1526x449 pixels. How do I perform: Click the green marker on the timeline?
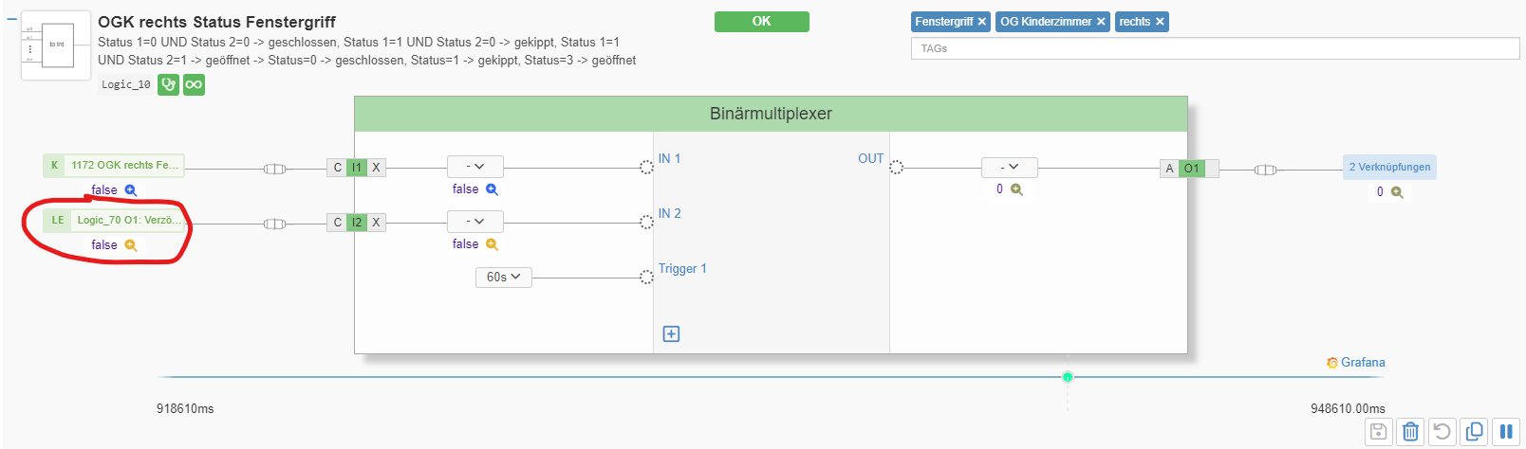click(1068, 377)
